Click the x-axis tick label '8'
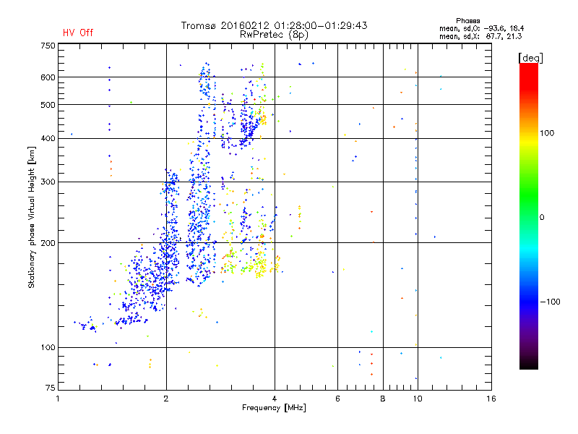 point(383,399)
